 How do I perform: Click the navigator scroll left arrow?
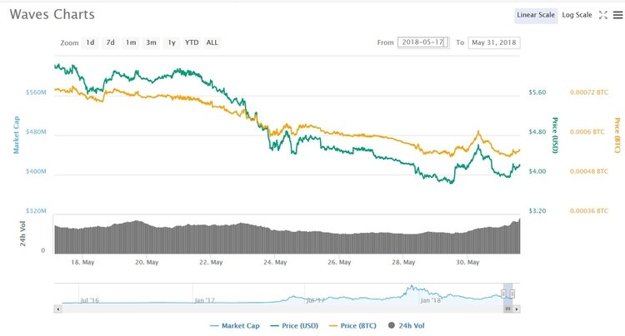click(x=58, y=309)
